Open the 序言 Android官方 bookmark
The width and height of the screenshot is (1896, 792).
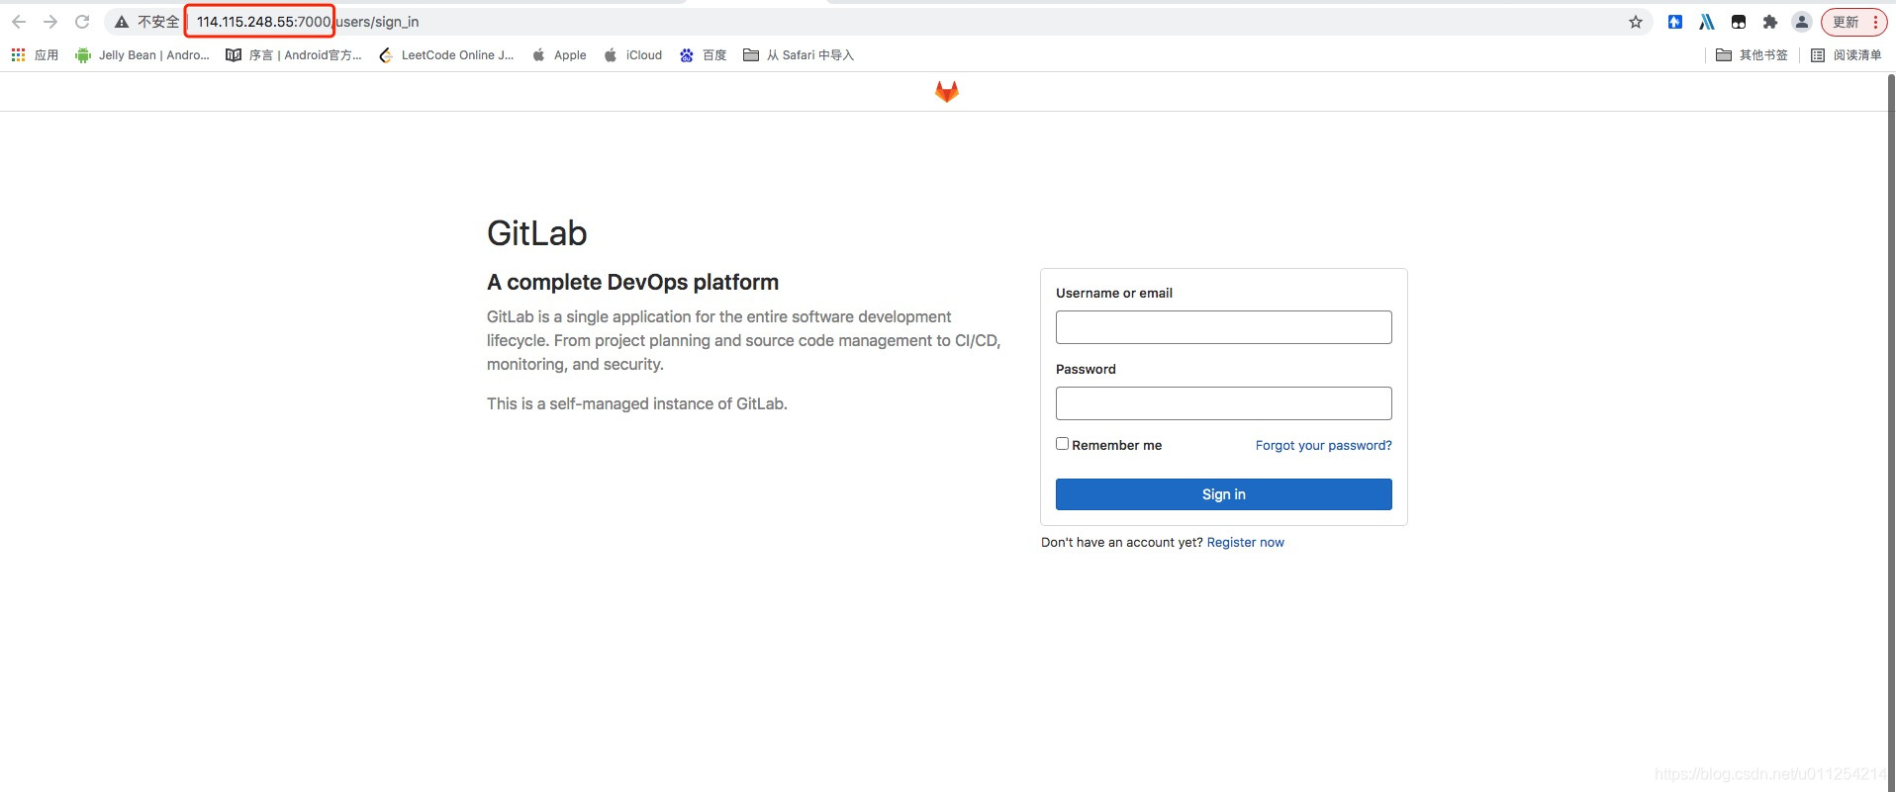(x=294, y=55)
